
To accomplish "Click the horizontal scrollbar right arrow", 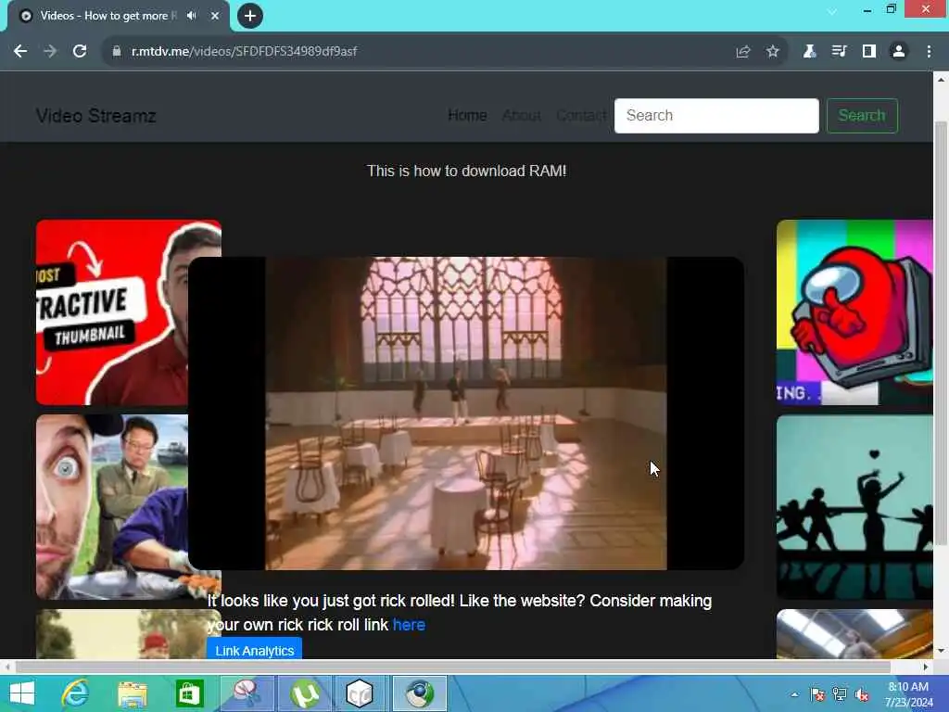I will pos(926,667).
